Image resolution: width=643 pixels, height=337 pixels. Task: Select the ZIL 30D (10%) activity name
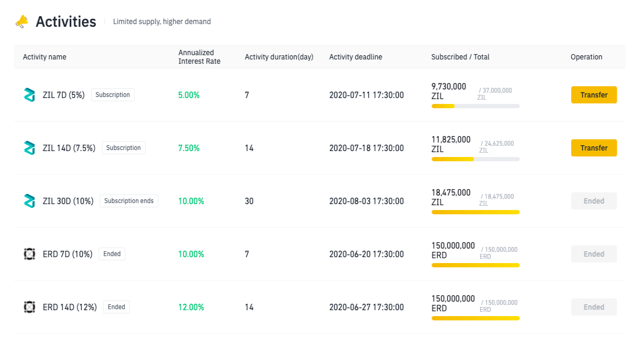pyautogui.click(x=68, y=201)
